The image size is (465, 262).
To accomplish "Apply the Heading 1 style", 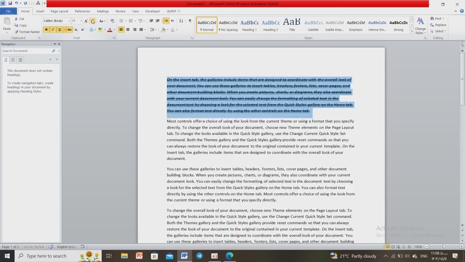I will coord(249,25).
